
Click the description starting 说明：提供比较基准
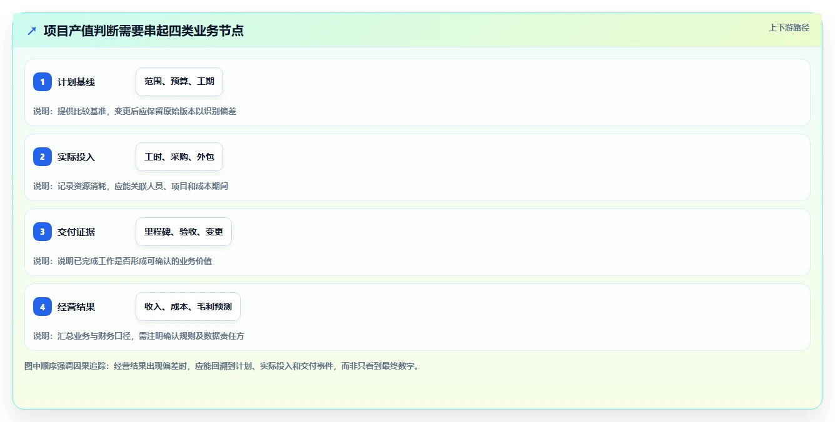134,111
